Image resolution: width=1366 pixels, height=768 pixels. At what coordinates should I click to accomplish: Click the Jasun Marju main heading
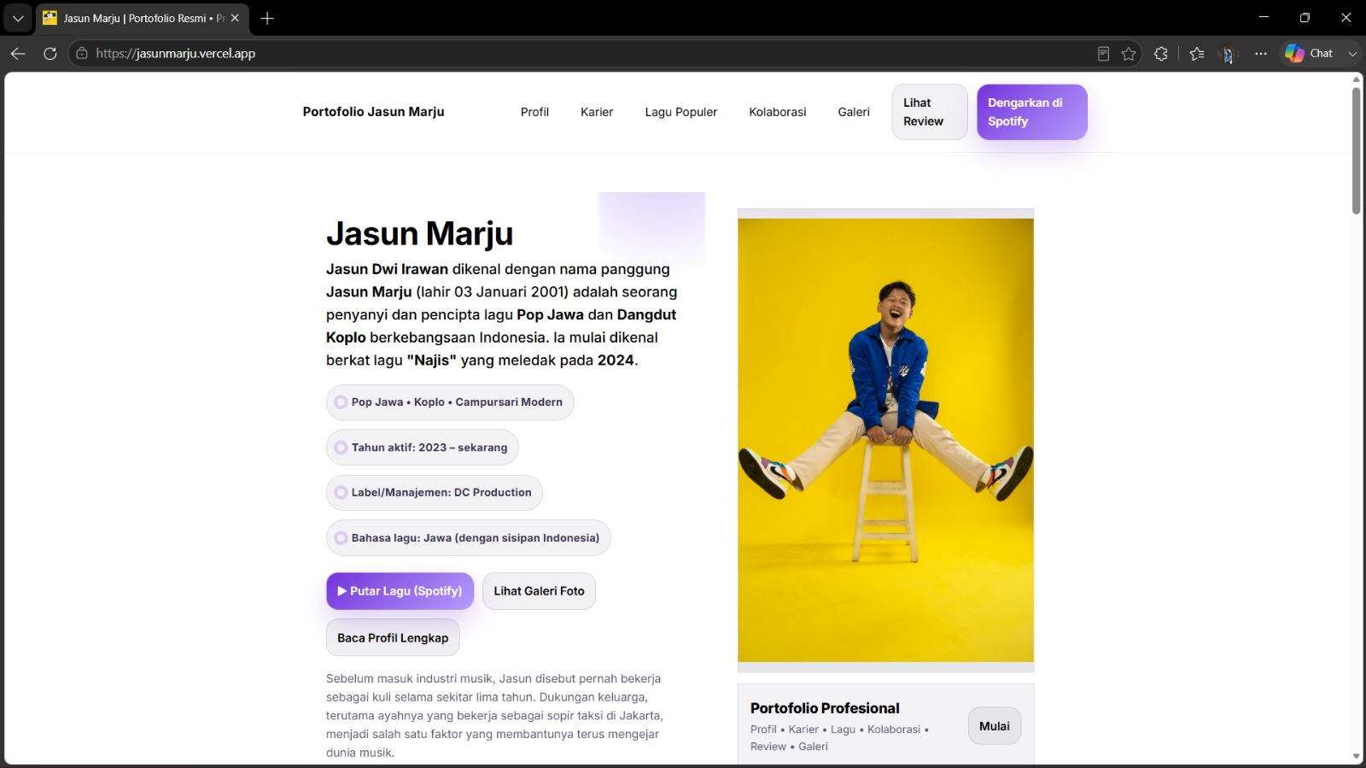(419, 233)
